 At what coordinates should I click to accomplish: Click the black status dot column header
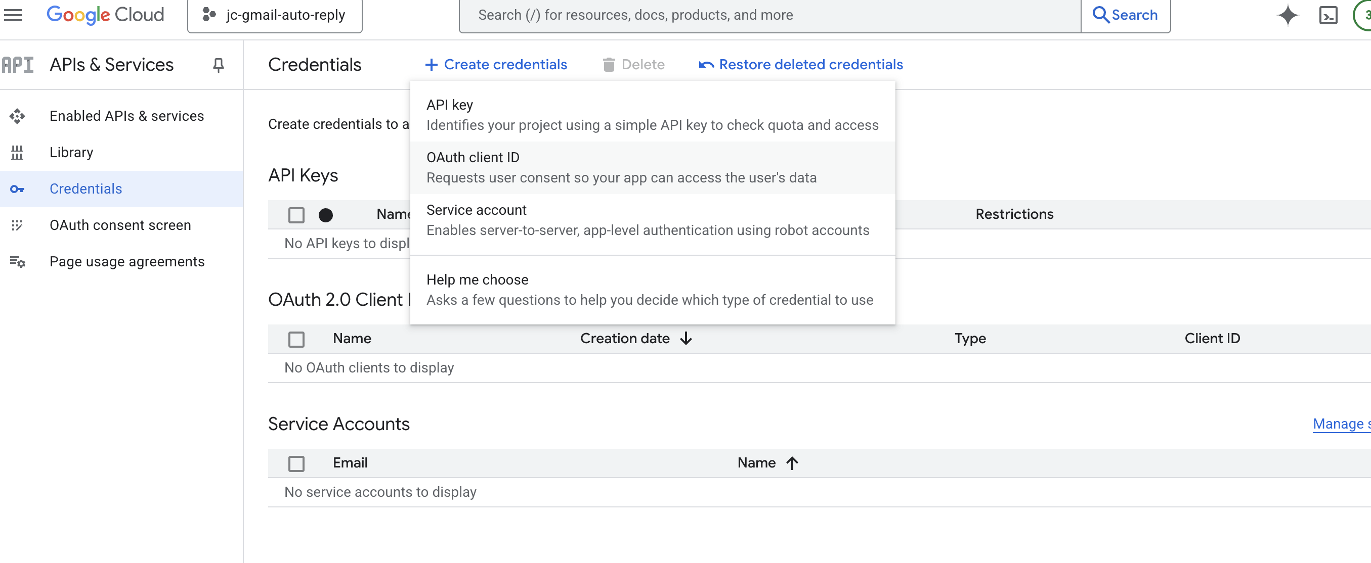pos(326,215)
